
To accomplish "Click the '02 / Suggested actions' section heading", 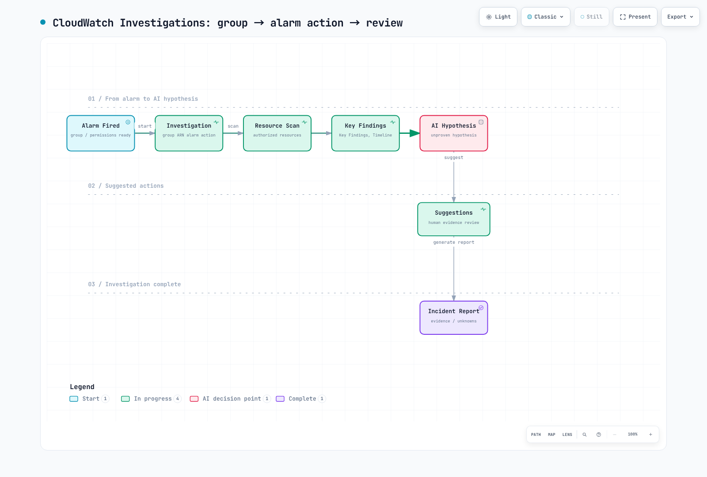I will pyautogui.click(x=126, y=186).
